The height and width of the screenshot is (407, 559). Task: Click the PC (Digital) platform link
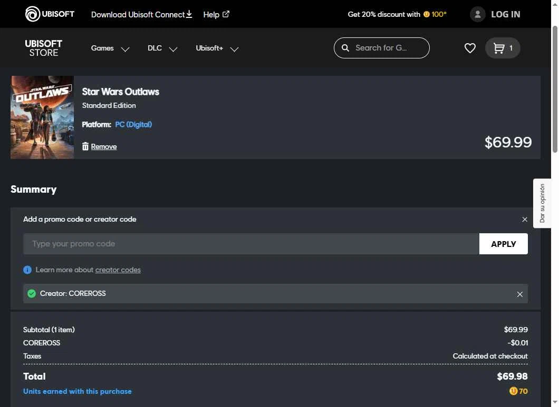point(133,124)
